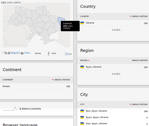Click the COUNTRY column header
Image resolution: width=149 pixels, height=126 pixels.
point(85,16)
